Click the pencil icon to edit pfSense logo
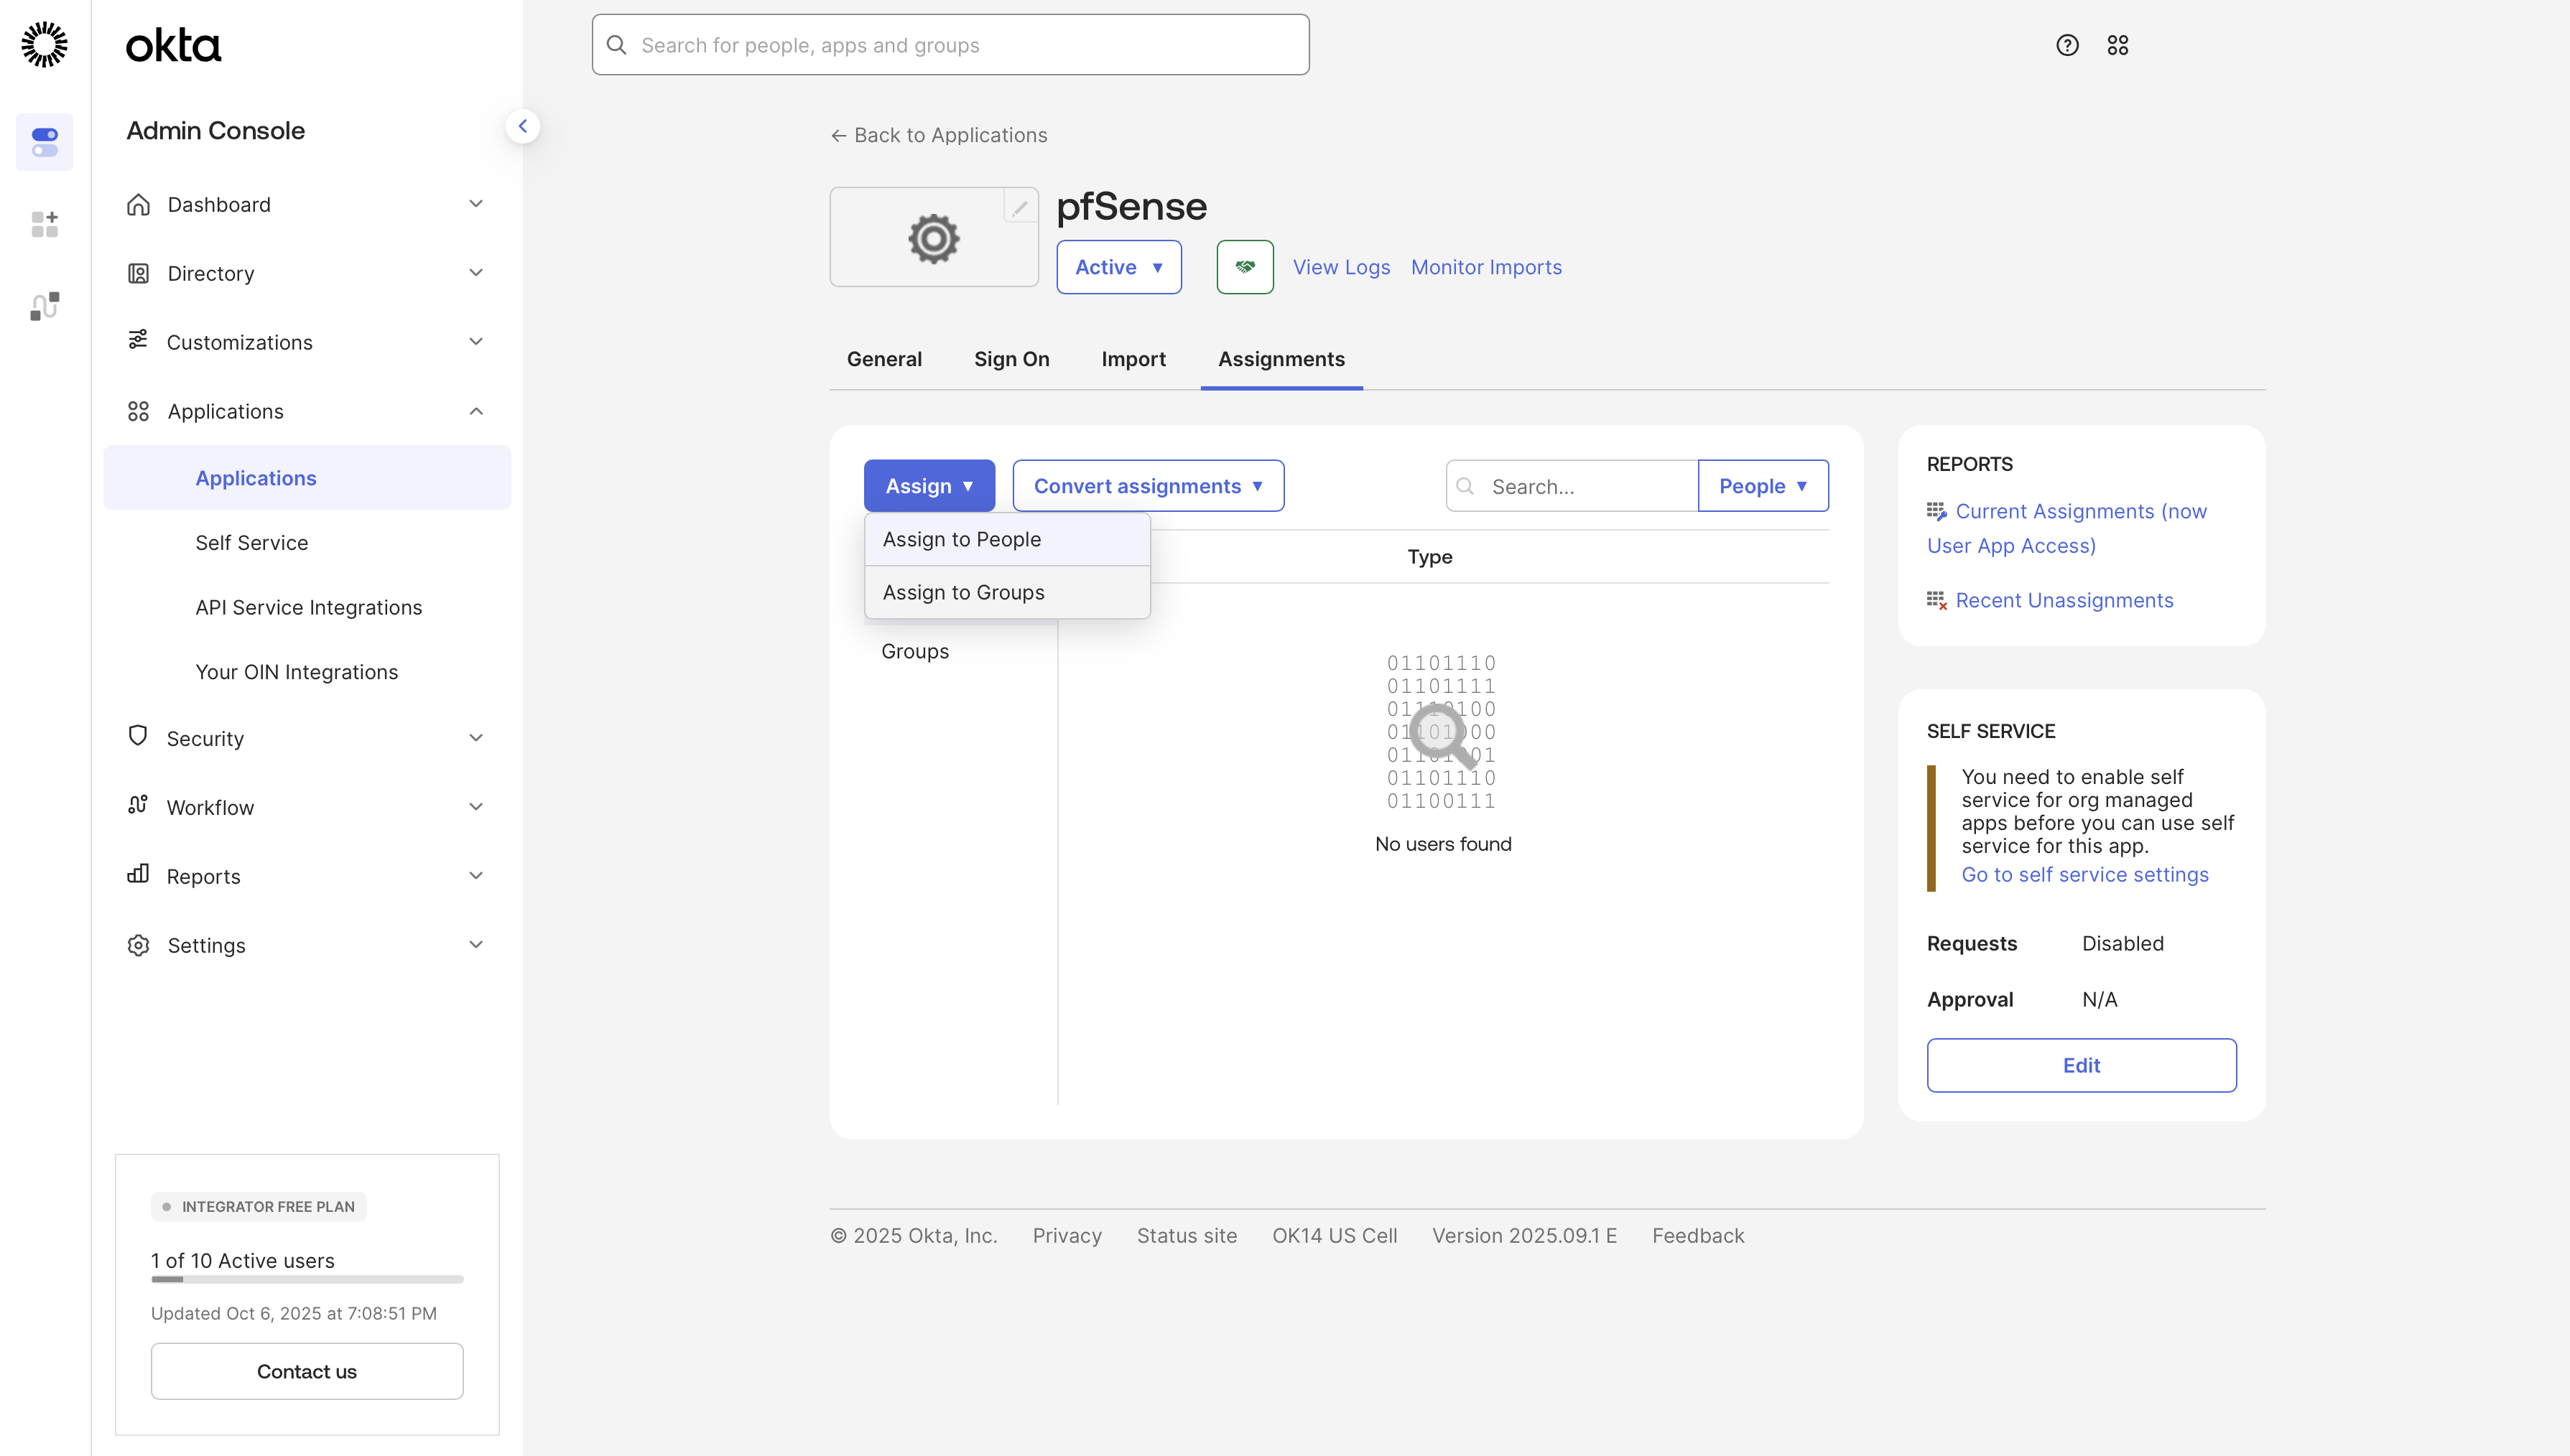This screenshot has height=1456, width=2570. pyautogui.click(x=1019, y=207)
